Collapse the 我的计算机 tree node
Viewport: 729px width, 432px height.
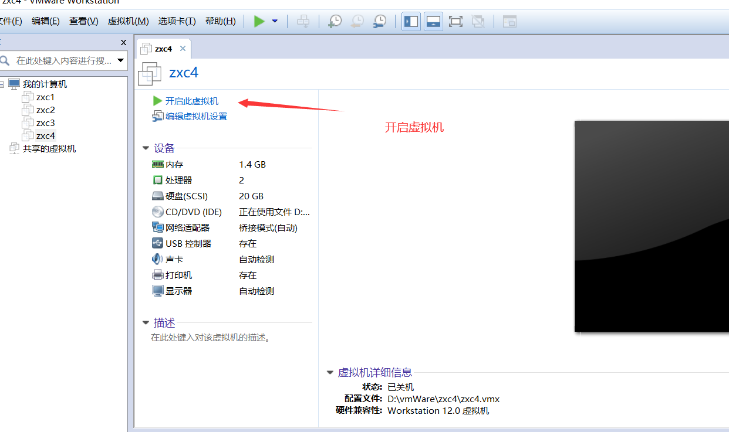tap(2, 84)
